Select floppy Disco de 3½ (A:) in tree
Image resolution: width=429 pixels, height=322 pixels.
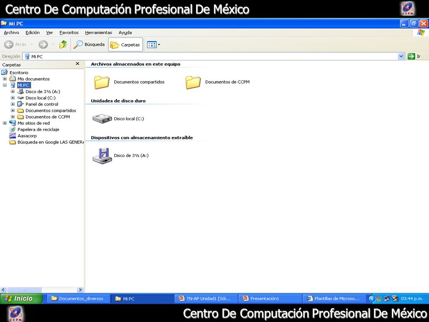(x=43, y=91)
